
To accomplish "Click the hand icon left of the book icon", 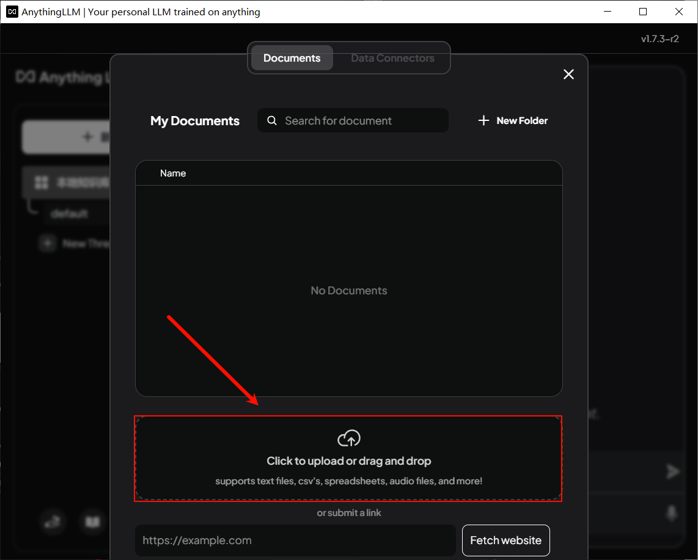I will [53, 522].
